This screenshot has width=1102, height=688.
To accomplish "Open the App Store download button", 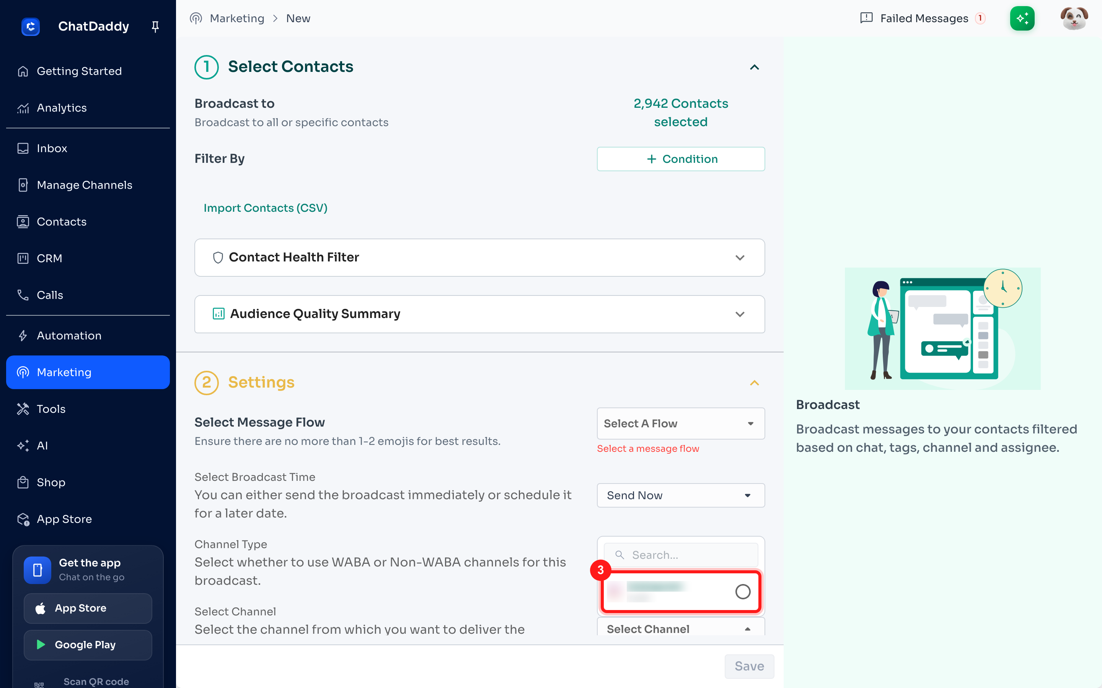I will 88,608.
